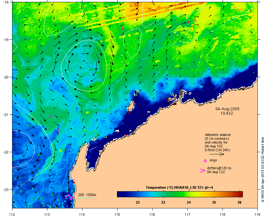Click the 'Temperature (°C) NOAA16_L3U 72% ql>=4' colorbar title
Screen dimensions: 267x216
click(x=179, y=188)
